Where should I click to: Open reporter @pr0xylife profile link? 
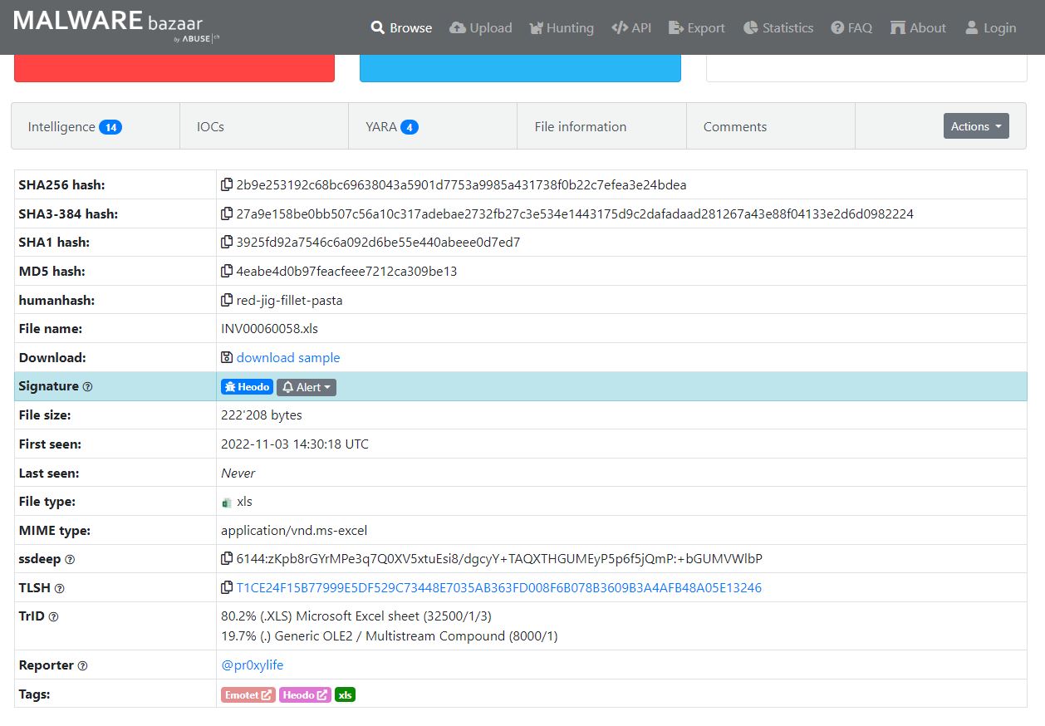tap(253, 665)
